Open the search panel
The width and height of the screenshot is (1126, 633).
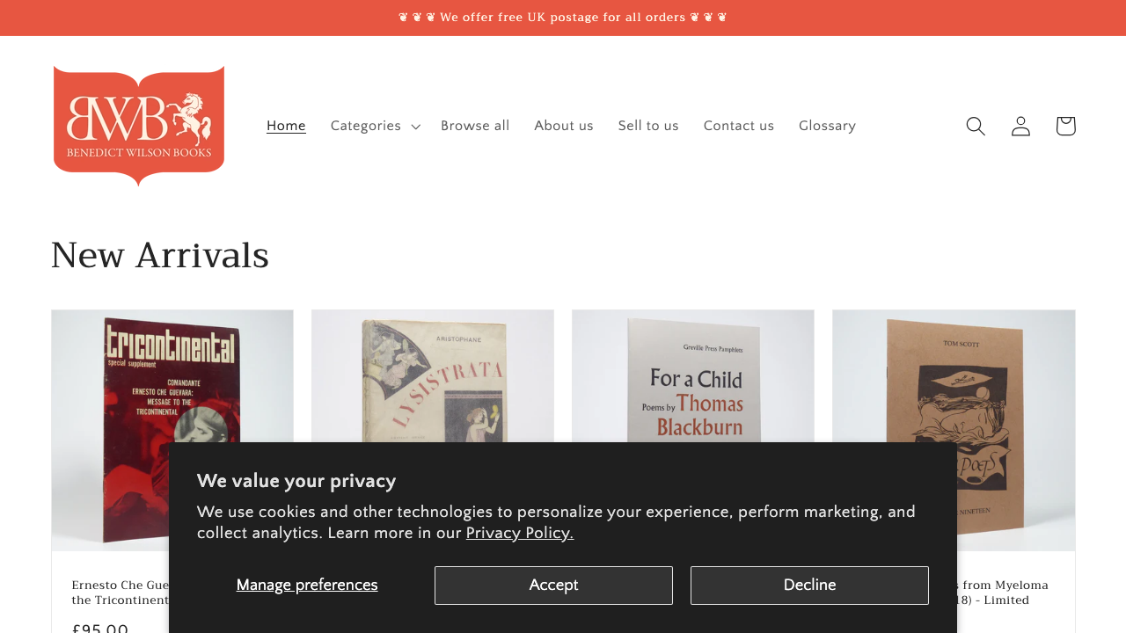[x=973, y=126]
